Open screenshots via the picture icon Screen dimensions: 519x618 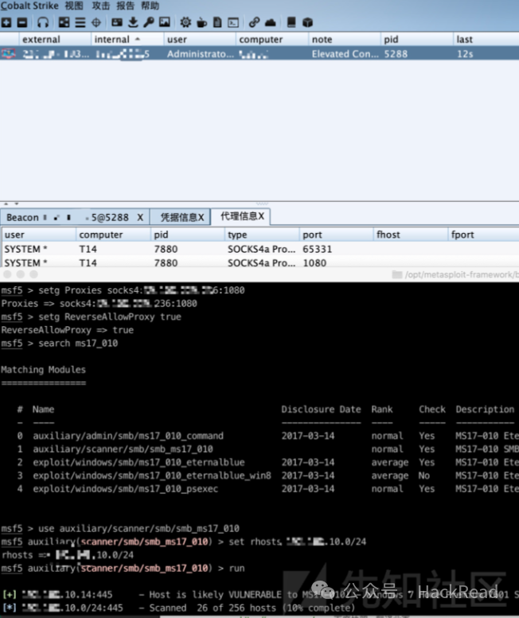point(165,22)
